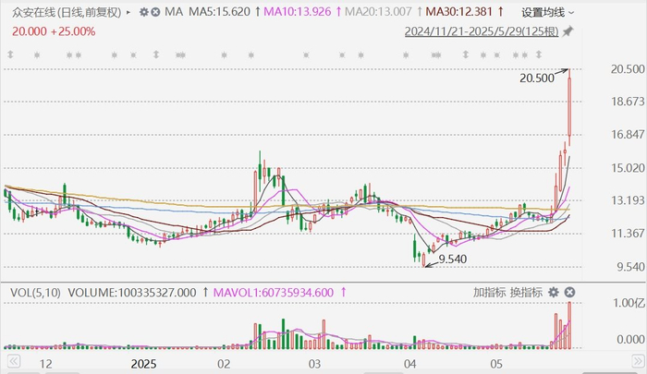The height and width of the screenshot is (374, 647).
Task: Click the MAVOL1 volume average label
Action: [274, 293]
